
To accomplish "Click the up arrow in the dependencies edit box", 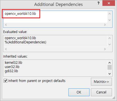I will click(x=109, y=14).
